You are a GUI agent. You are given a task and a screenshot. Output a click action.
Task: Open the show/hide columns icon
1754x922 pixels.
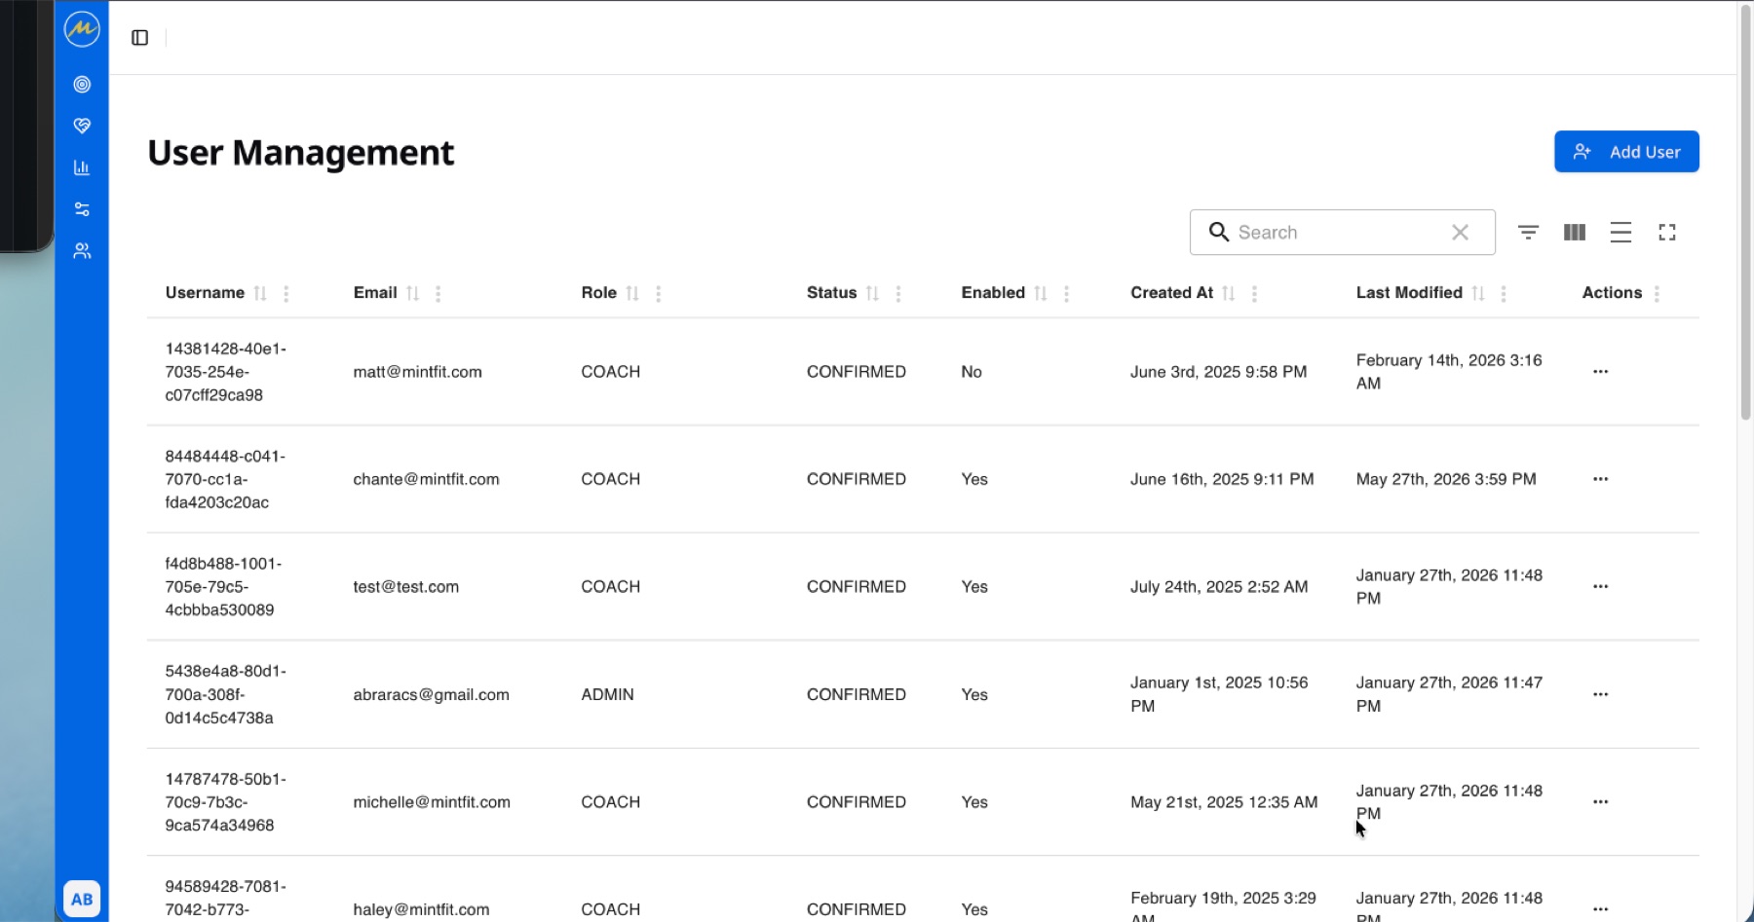tap(1575, 233)
